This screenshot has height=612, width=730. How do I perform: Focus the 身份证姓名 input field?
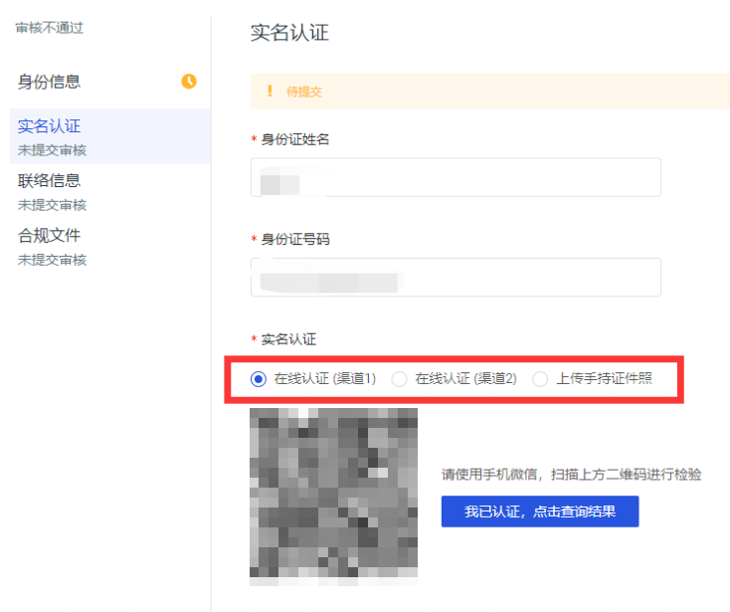pyautogui.click(x=456, y=177)
